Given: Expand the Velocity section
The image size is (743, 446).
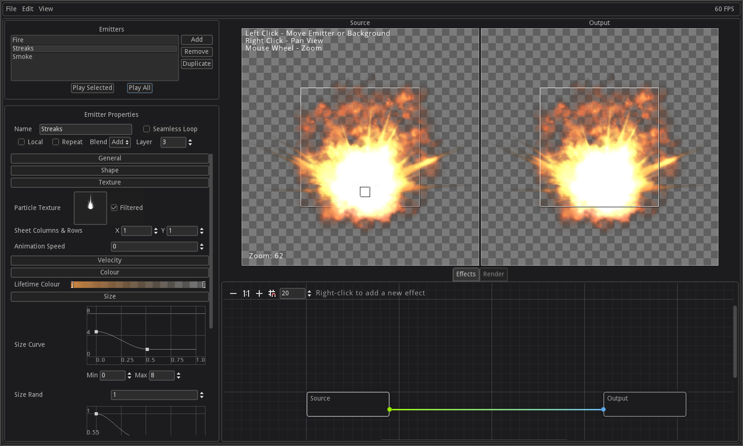Looking at the screenshot, I should click(109, 260).
